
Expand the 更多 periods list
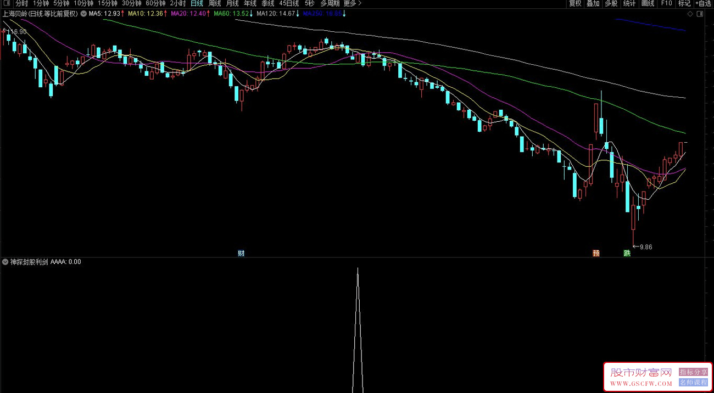click(353, 3)
